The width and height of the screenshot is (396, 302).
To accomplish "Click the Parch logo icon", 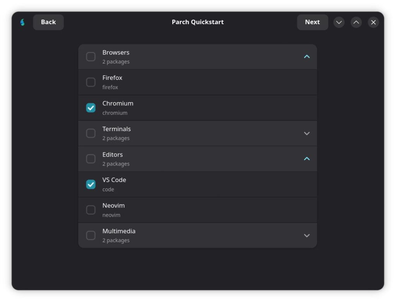I will pos(22,22).
